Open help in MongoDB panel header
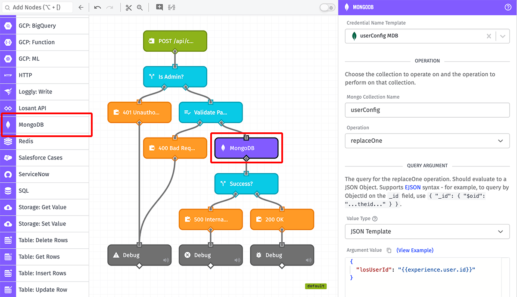This screenshot has height=297, width=517. (x=508, y=7)
